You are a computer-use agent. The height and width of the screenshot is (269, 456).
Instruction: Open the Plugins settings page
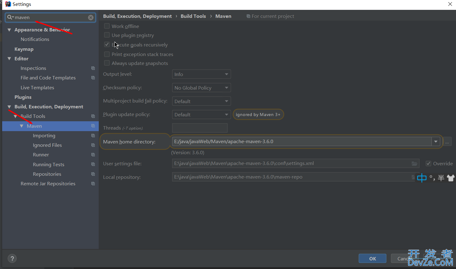tap(23, 97)
